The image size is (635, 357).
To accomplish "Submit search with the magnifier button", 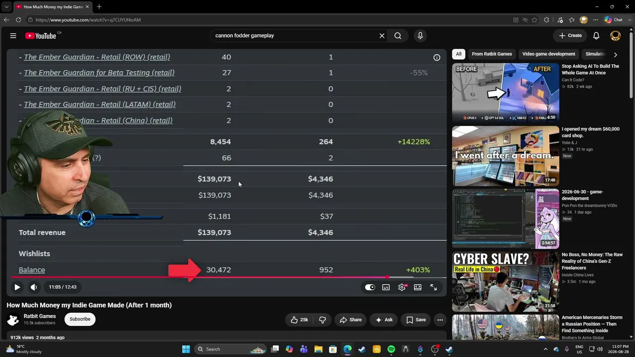I will [398, 36].
